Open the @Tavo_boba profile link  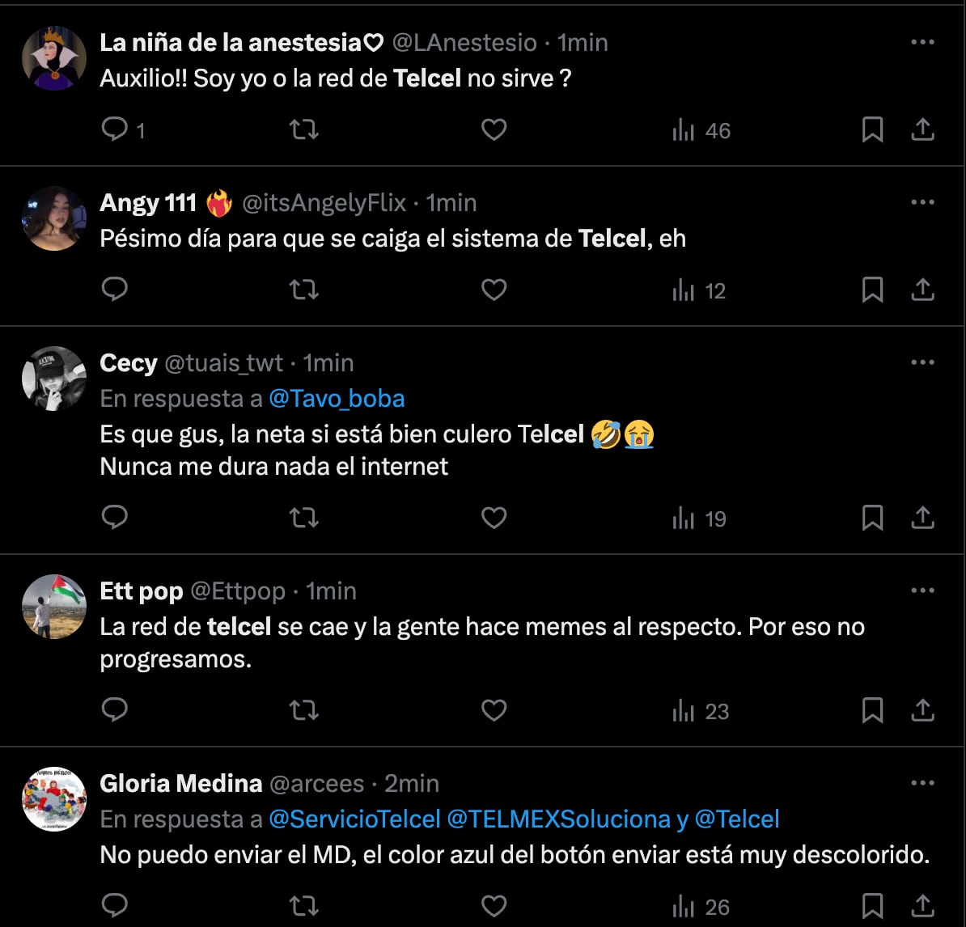tap(337, 398)
